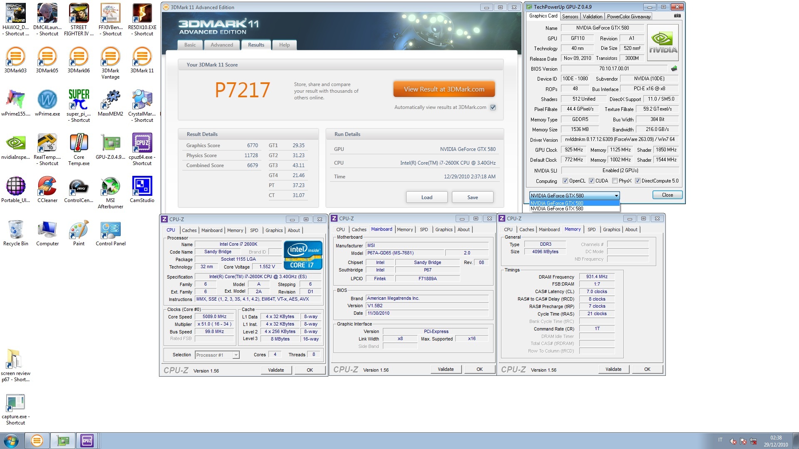Click the Windows Start button
Image resolution: width=799 pixels, height=449 pixels.
tap(11, 441)
